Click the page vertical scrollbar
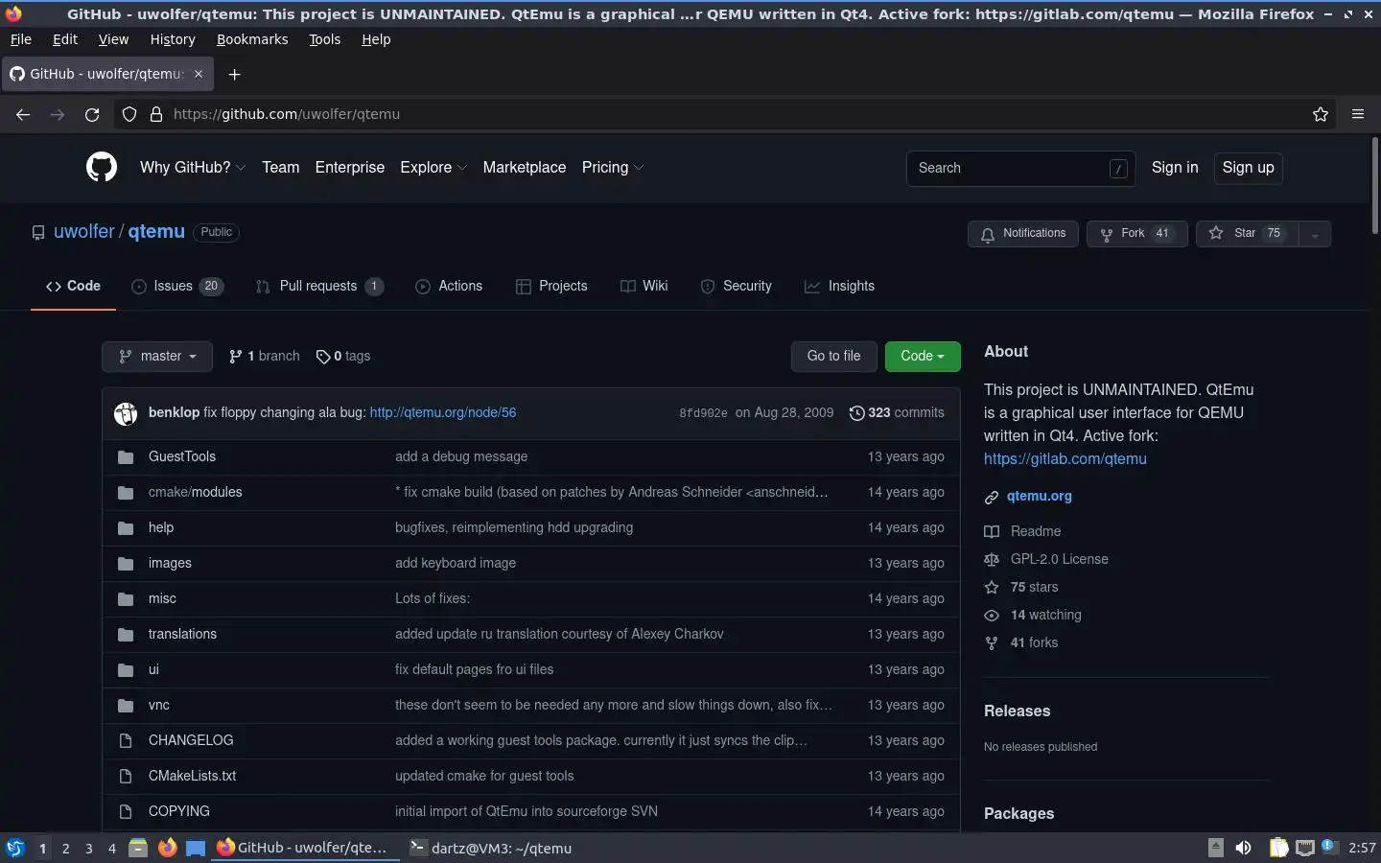 pyautogui.click(x=1374, y=185)
